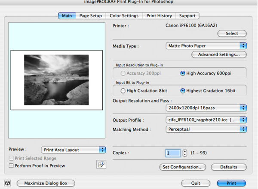Click Maximize Dialog Box button

click(x=46, y=183)
